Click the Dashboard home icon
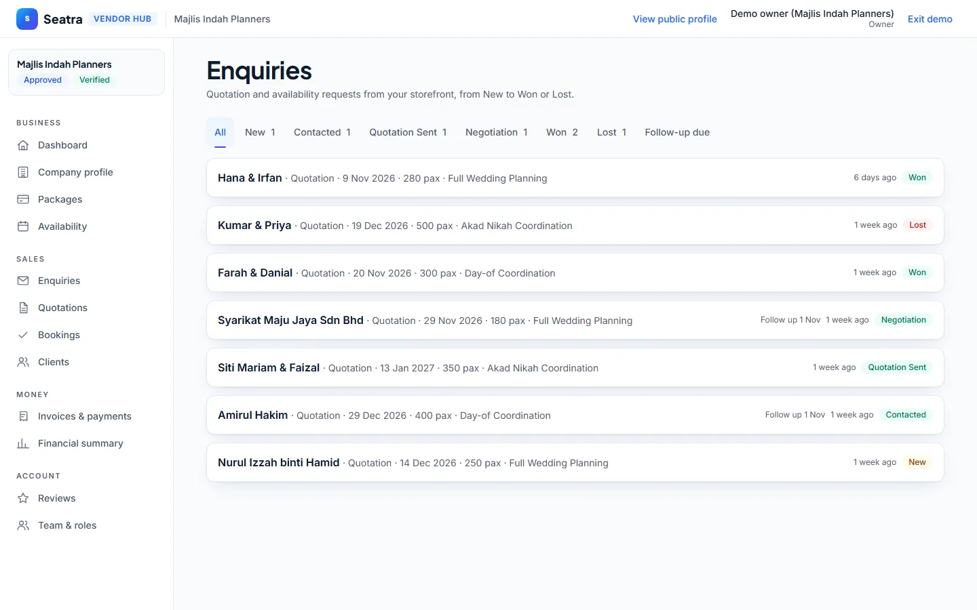This screenshot has width=977, height=610. (23, 145)
